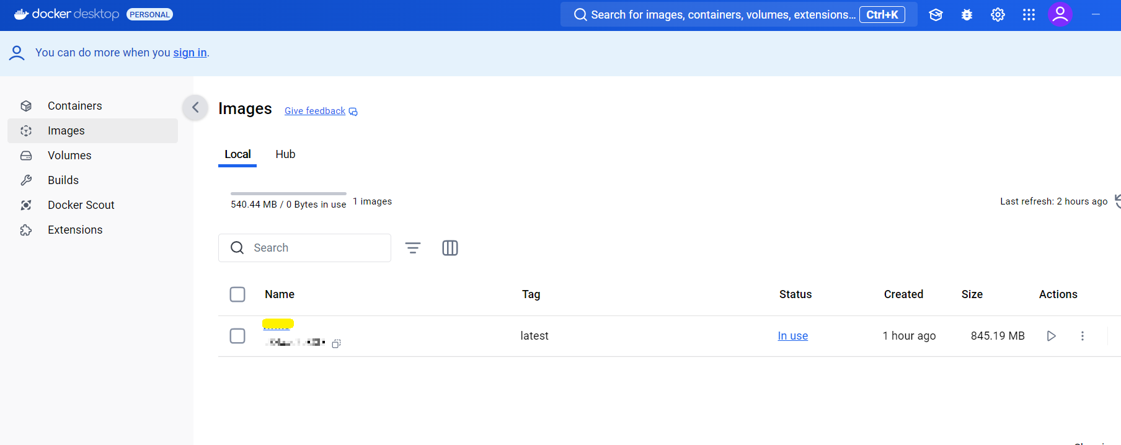This screenshot has height=445, width=1121.
Task: Click the sign in link
Action: coord(190,53)
